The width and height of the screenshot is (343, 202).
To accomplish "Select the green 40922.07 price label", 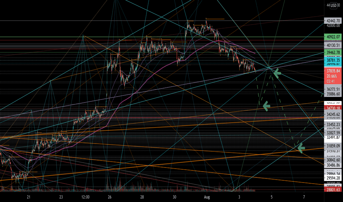I will point(333,37).
